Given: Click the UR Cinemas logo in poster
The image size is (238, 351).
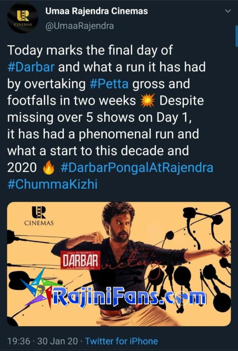Looking at the screenshot, I should coord(39,216).
